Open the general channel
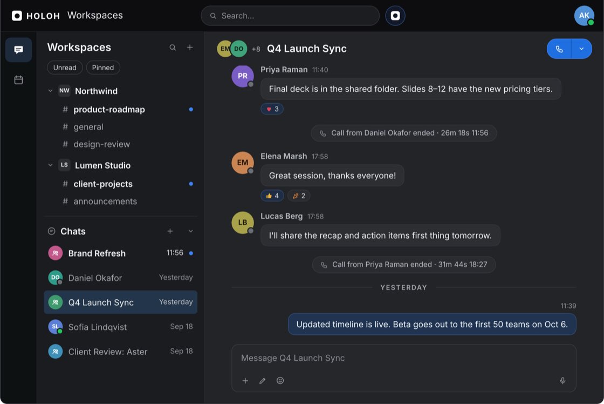604x404 pixels. pos(121,127)
